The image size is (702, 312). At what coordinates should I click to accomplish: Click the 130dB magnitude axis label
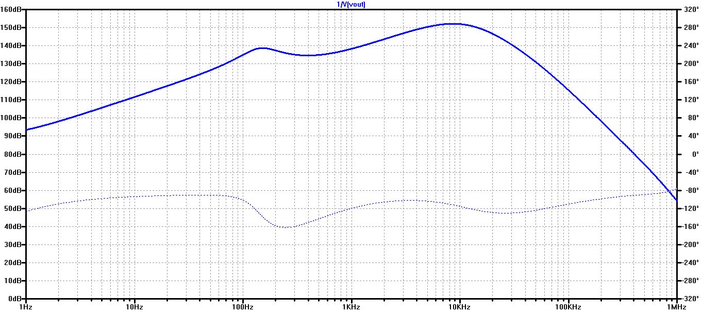[x=11, y=63]
